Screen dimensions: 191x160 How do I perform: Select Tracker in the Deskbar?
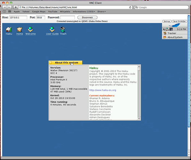tap(175, 33)
